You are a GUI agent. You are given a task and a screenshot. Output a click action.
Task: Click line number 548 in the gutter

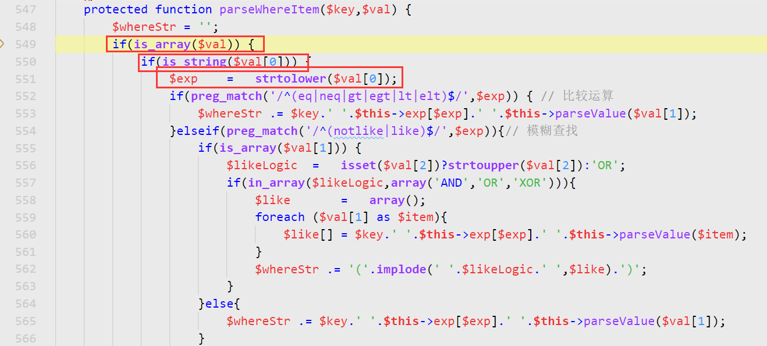[x=25, y=27]
